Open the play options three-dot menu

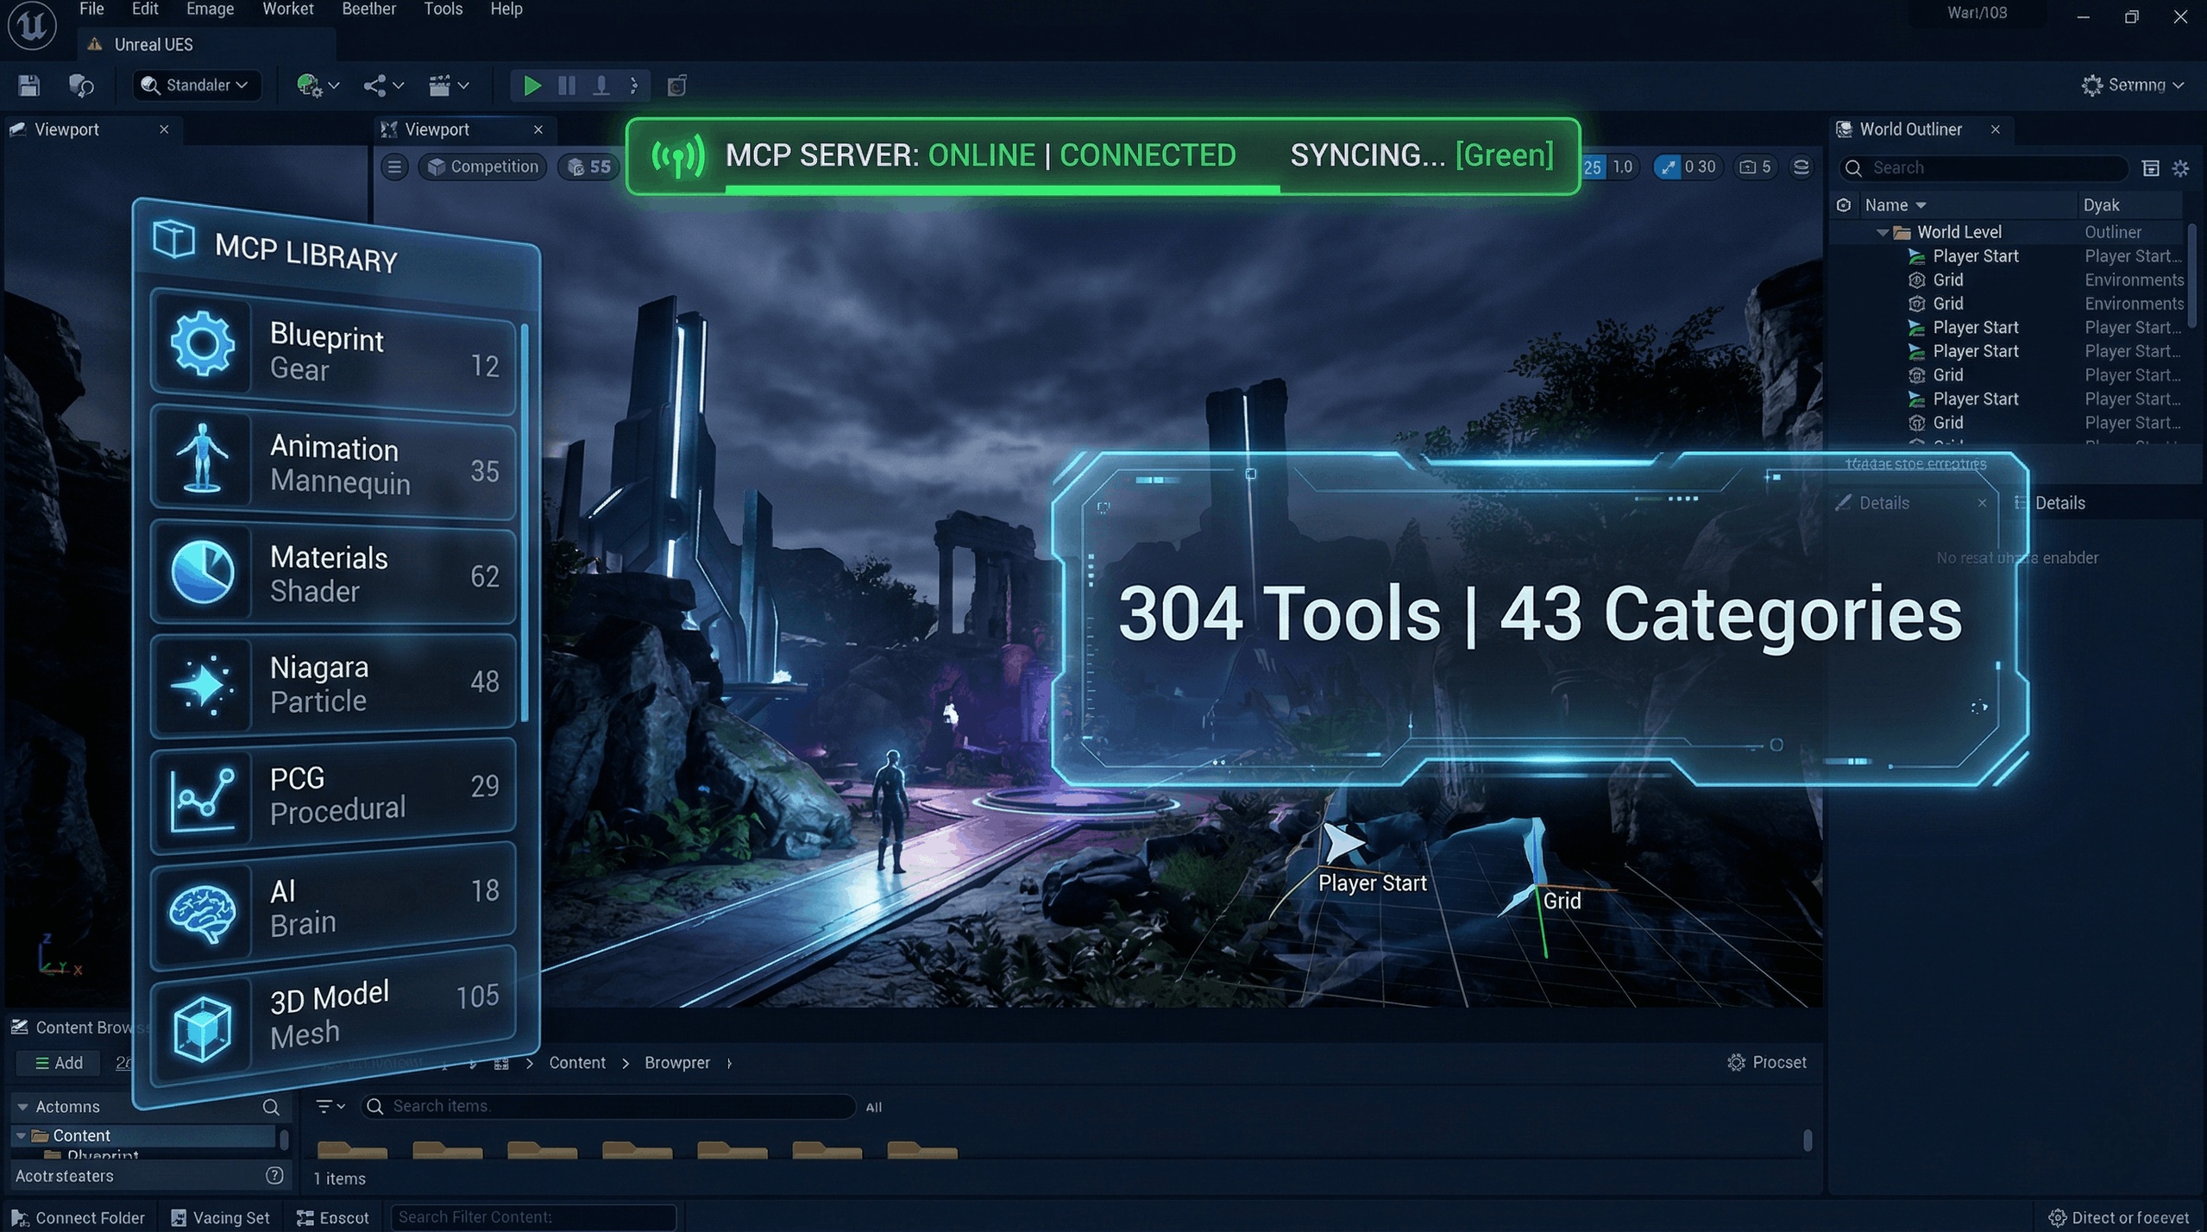click(x=634, y=85)
